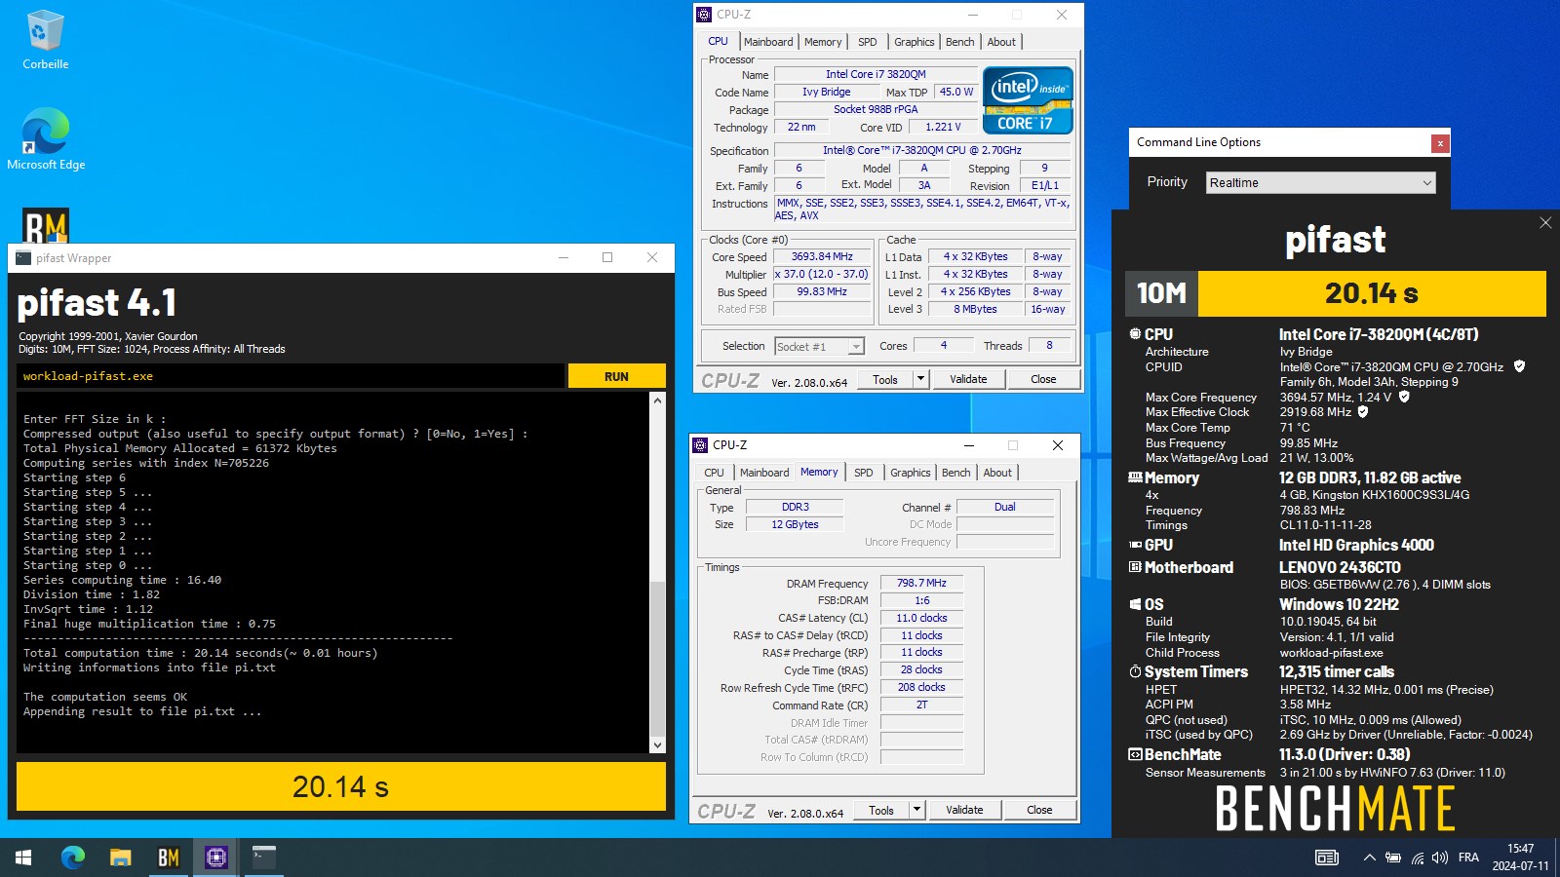Open Wi-Fi network tray icon
This screenshot has height=877, width=1560.
coord(1417,858)
